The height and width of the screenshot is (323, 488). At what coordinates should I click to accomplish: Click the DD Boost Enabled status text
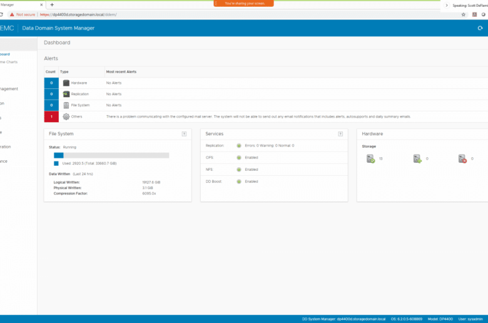251,182
